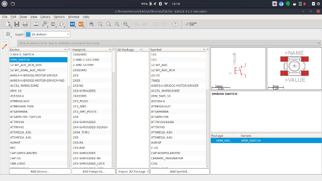Click the switch symbol preview thumbnail
322x181 pixels.
(238, 68)
